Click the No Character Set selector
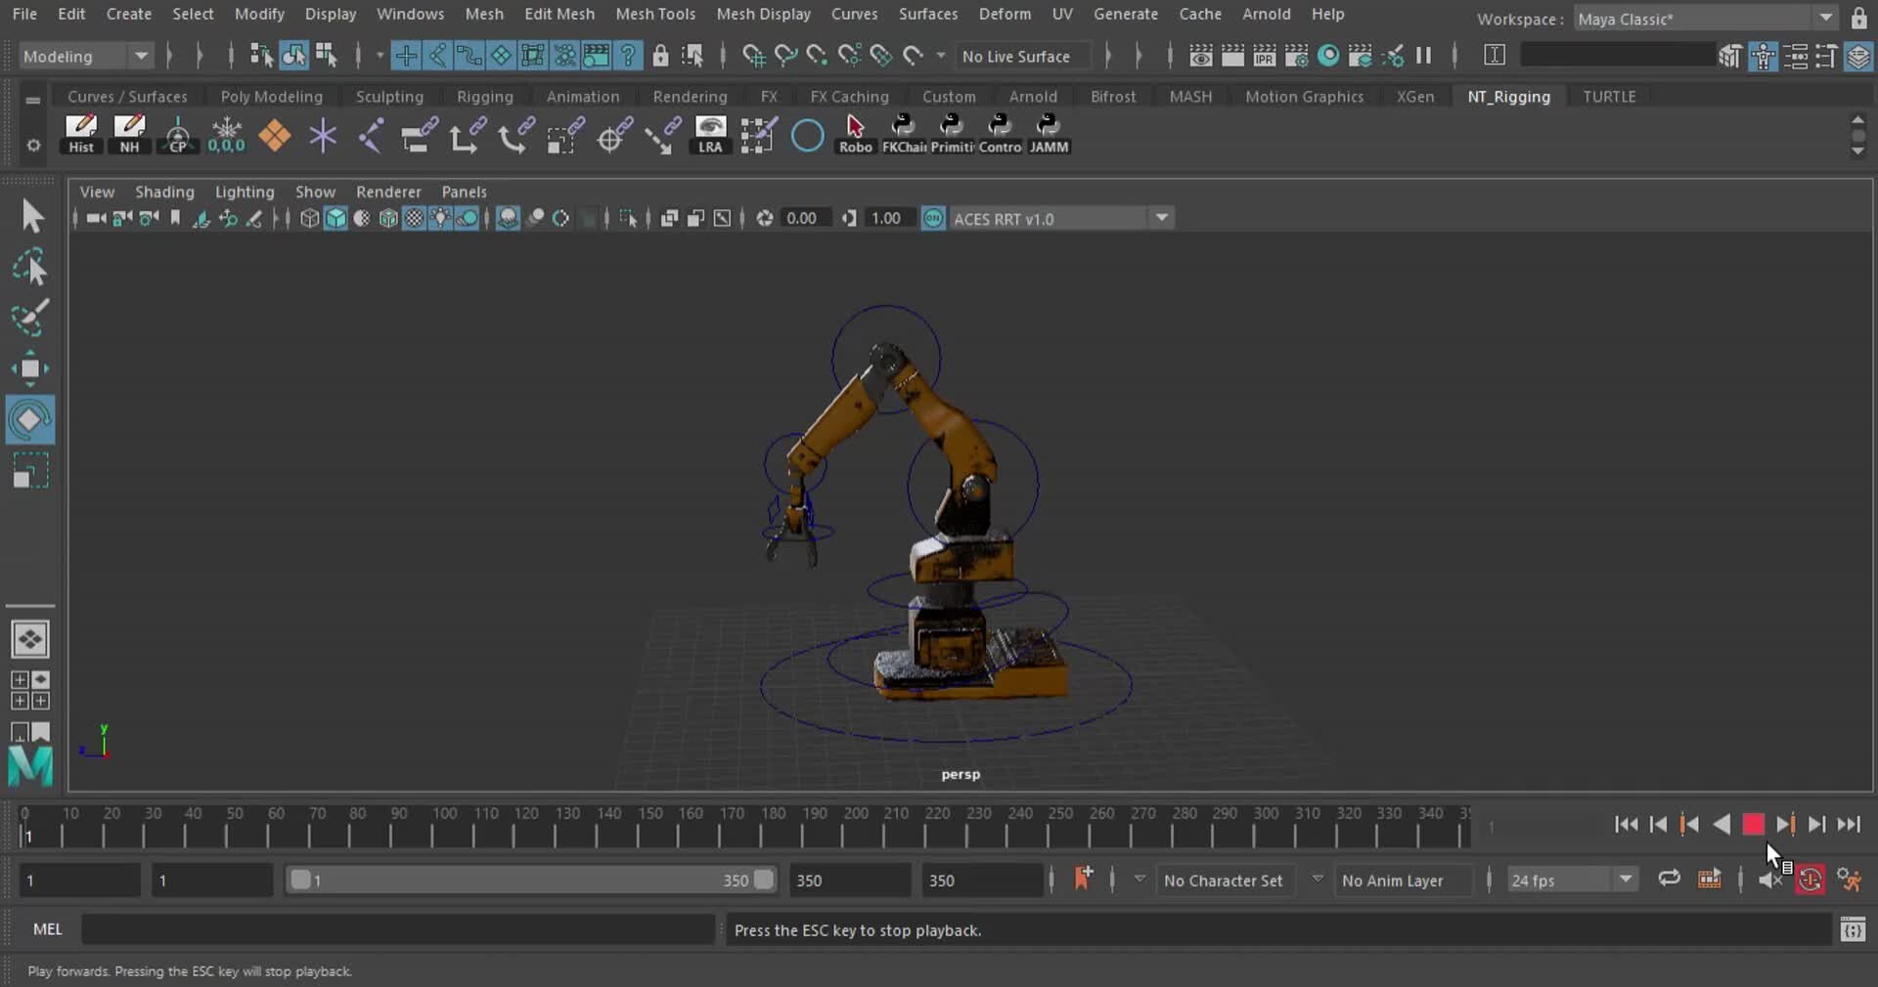The width and height of the screenshot is (1878, 987). [1223, 880]
